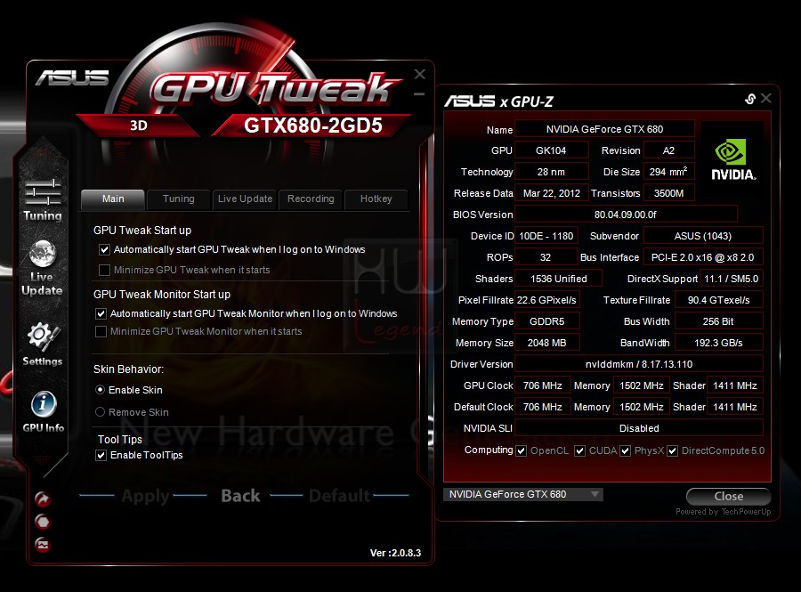Image resolution: width=801 pixels, height=592 pixels.
Task: Click the Device ID value 10DE - 1180
Action: coord(546,236)
